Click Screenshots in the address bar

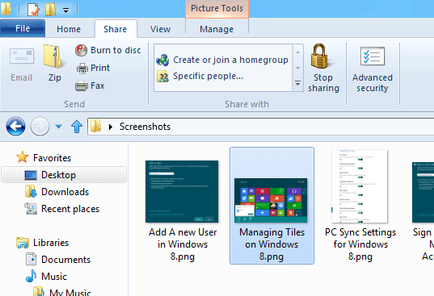coord(145,127)
